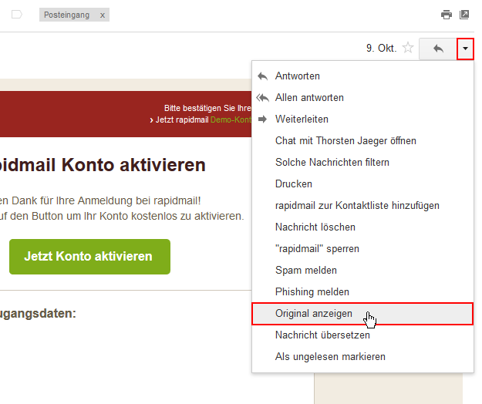Select Solche Nachrichten filtern
Screen dimensions: 482x404
pos(362,162)
